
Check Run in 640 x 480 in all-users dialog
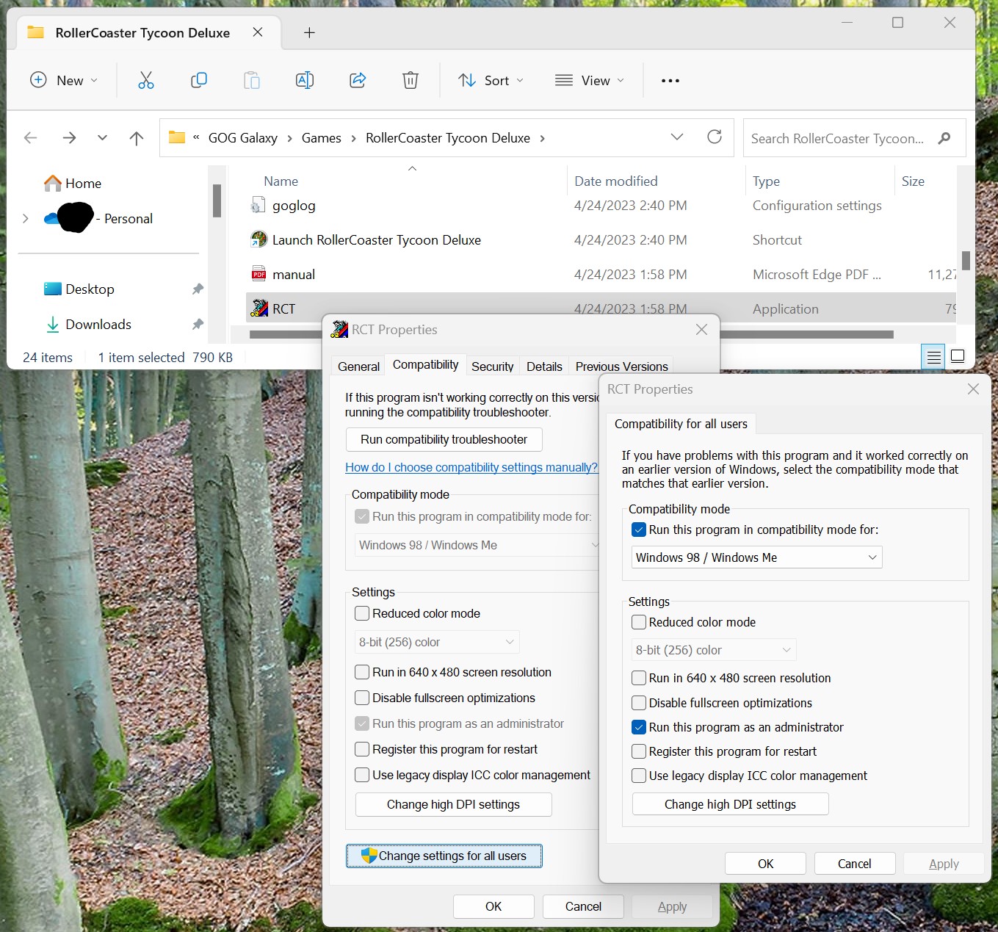(x=639, y=678)
